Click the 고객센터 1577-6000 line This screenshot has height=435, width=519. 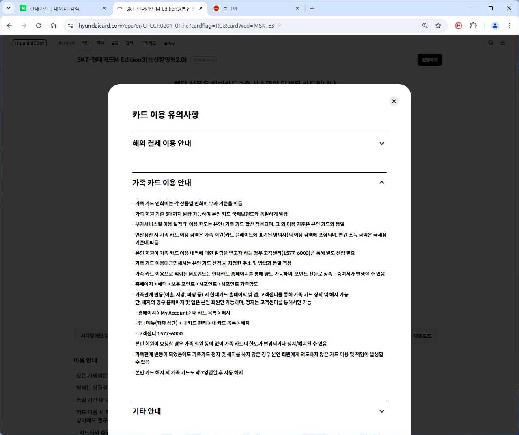(x=160, y=333)
